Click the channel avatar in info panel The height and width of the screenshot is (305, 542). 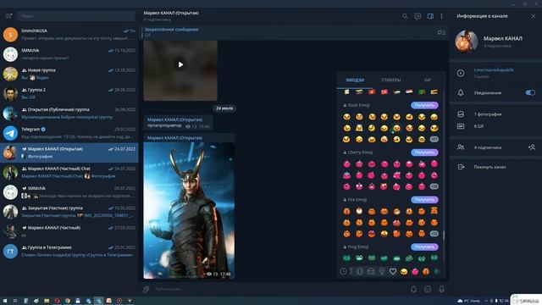tap(467, 42)
